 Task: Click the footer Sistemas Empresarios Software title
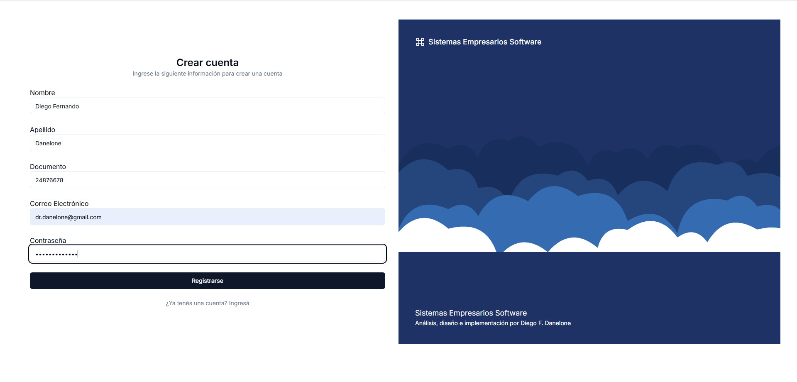pyautogui.click(x=471, y=313)
